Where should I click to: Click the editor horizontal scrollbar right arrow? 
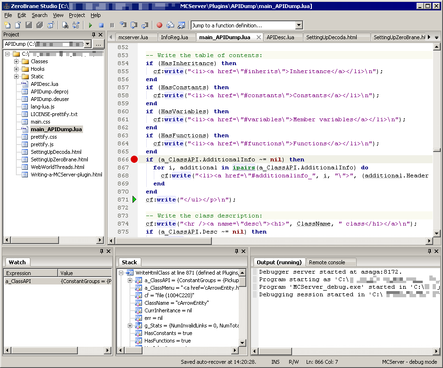click(429, 241)
